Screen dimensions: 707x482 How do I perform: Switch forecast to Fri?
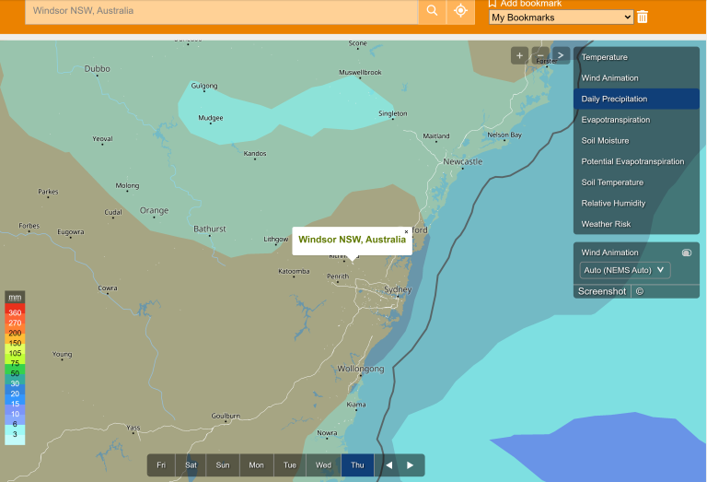click(x=161, y=465)
